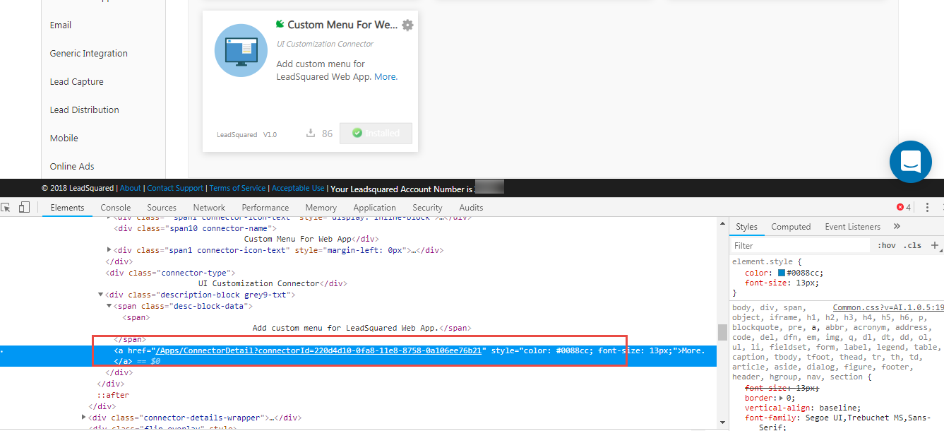Screen dimensions: 944x431
Task: Select Generic Integration in the sidebar
Action: (x=89, y=53)
